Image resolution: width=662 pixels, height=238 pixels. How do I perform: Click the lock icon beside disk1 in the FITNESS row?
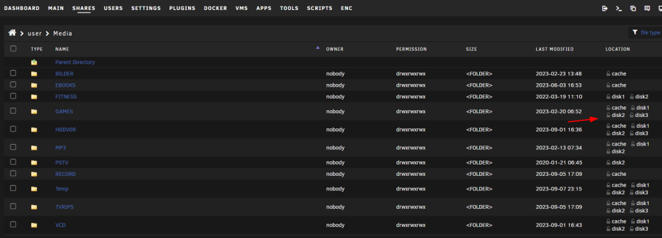pos(608,97)
